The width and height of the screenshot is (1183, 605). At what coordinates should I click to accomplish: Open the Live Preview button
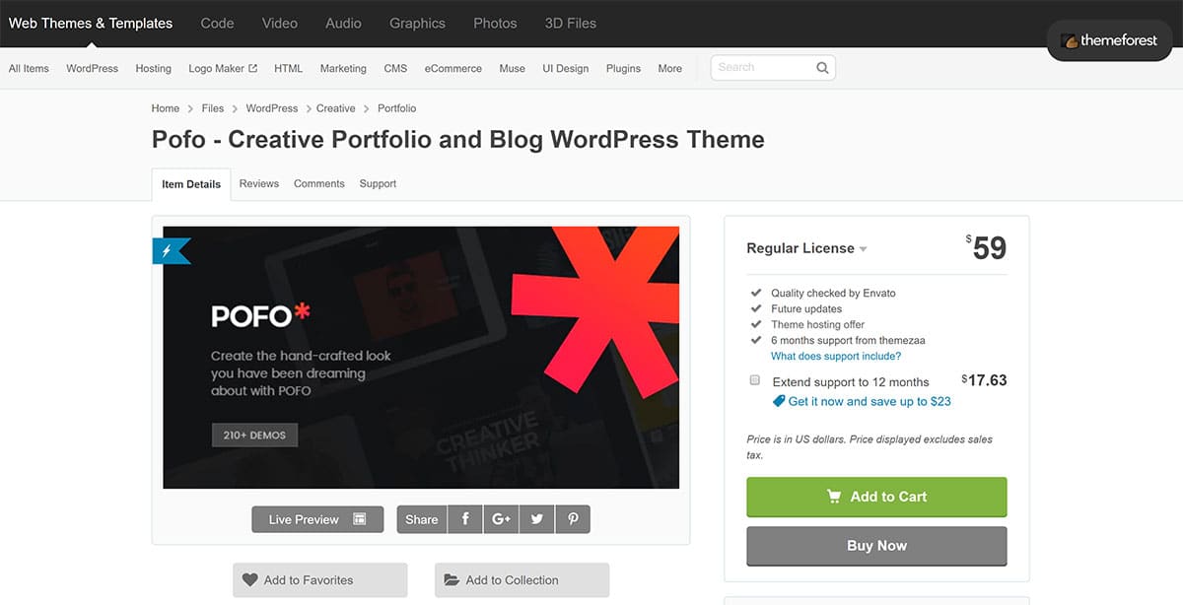(317, 519)
